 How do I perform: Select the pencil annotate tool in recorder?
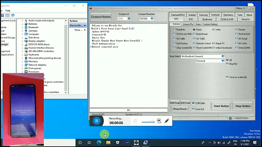coord(167,120)
